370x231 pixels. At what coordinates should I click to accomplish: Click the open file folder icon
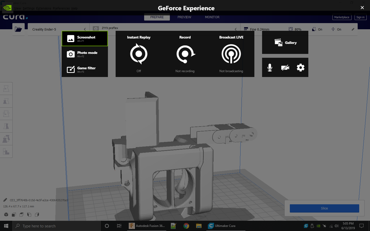tap(18, 29)
